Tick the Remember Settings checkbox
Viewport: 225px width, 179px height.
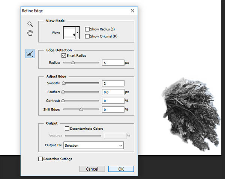point(40,159)
